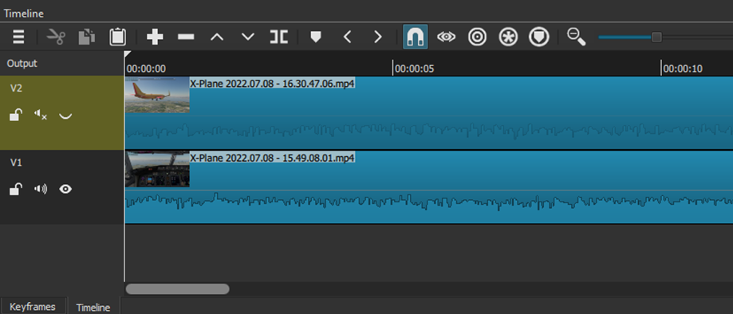Image resolution: width=733 pixels, height=314 pixels.
Task: Enable Ripple All Tracks asterisk icon
Action: tap(508, 37)
